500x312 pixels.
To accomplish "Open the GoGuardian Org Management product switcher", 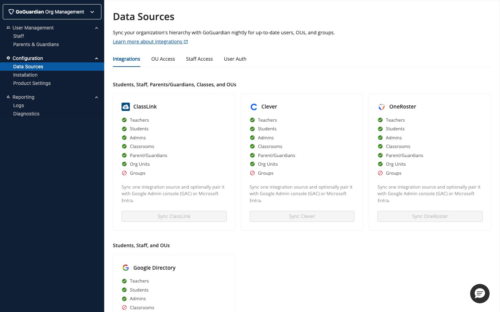I will coord(52,12).
